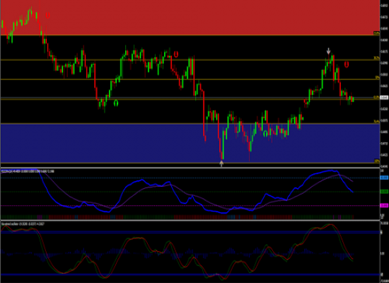Select the middle red U reversal marker
This screenshot has height=283, width=389.
[x=176, y=54]
